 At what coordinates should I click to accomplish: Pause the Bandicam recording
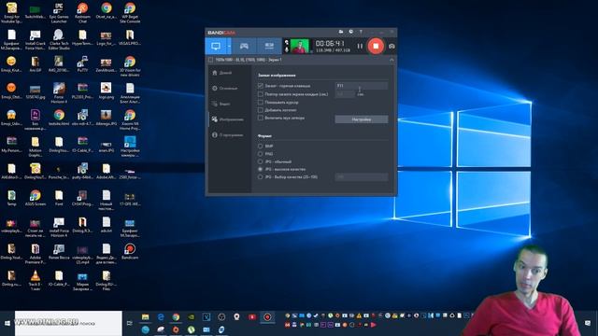point(360,46)
